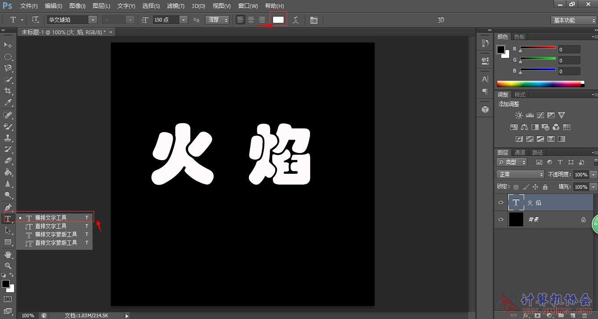Open the Character panel icon (A|) in dock
598x319 pixels.
click(485, 79)
